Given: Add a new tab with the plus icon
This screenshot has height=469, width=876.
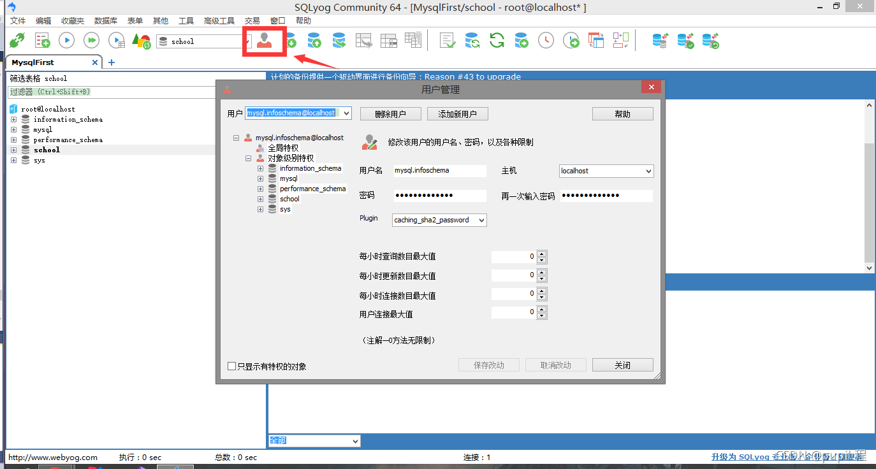Looking at the screenshot, I should pyautogui.click(x=112, y=62).
